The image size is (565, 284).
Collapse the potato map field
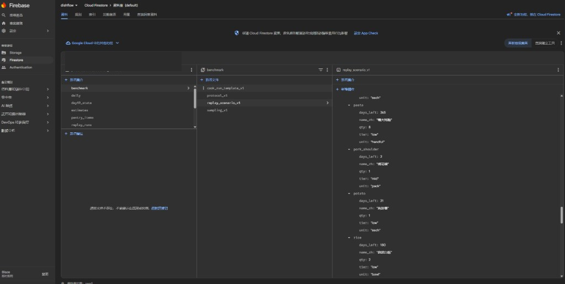[349, 194]
